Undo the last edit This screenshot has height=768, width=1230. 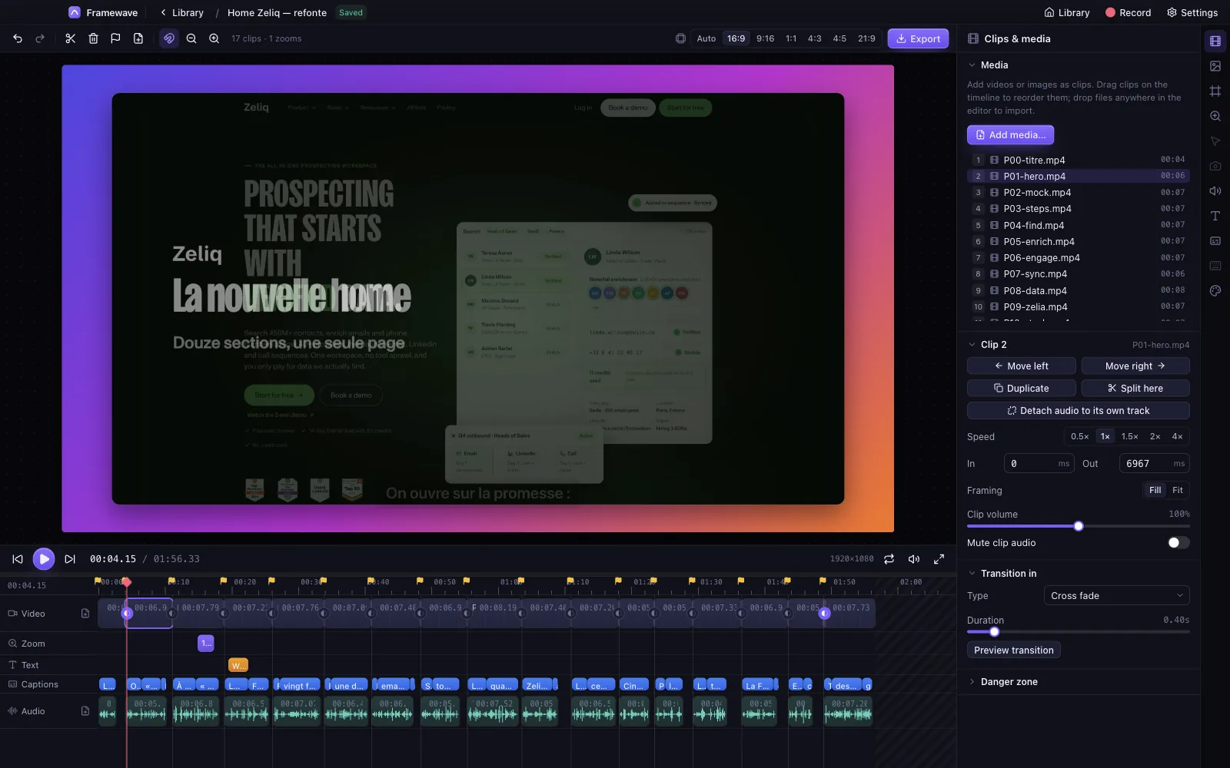18,38
